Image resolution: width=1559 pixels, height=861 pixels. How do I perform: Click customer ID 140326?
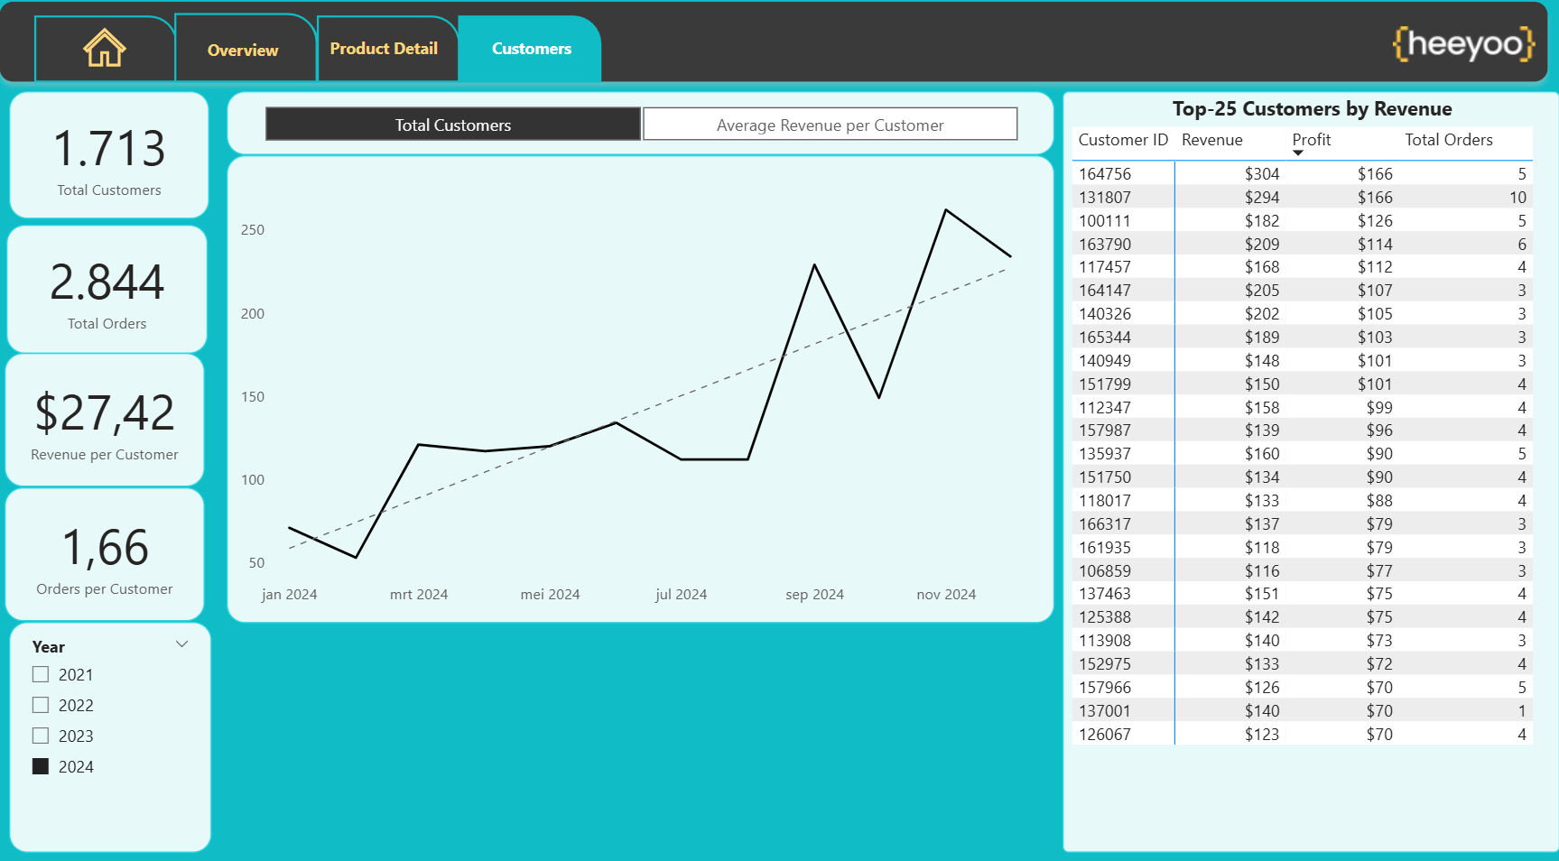pyautogui.click(x=1104, y=314)
